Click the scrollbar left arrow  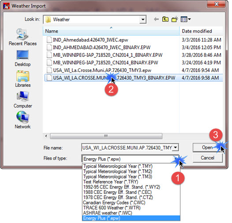point(46,136)
